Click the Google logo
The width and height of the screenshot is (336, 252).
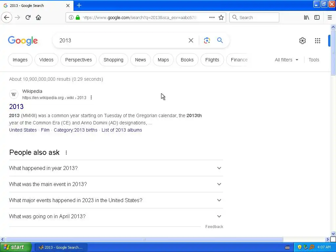coord(23,41)
